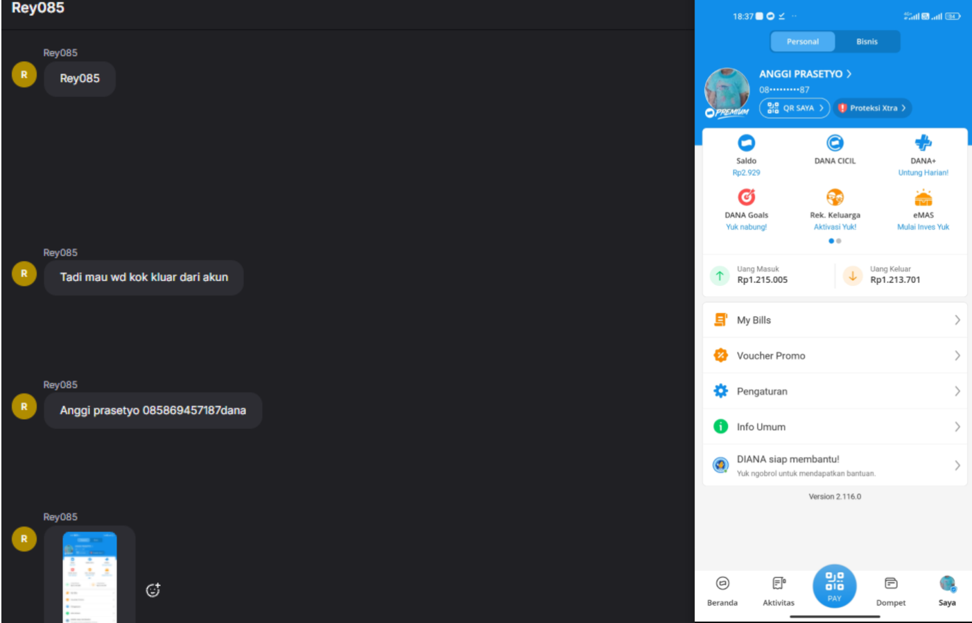Open QR SAYA button
Viewport: 972px width, 623px height.
pyautogui.click(x=795, y=108)
